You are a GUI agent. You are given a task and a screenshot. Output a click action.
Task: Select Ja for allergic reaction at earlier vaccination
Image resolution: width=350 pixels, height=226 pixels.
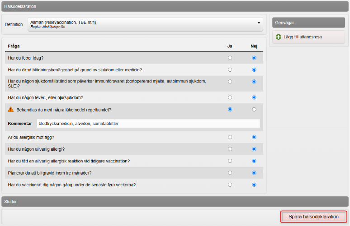pyautogui.click(x=230, y=161)
